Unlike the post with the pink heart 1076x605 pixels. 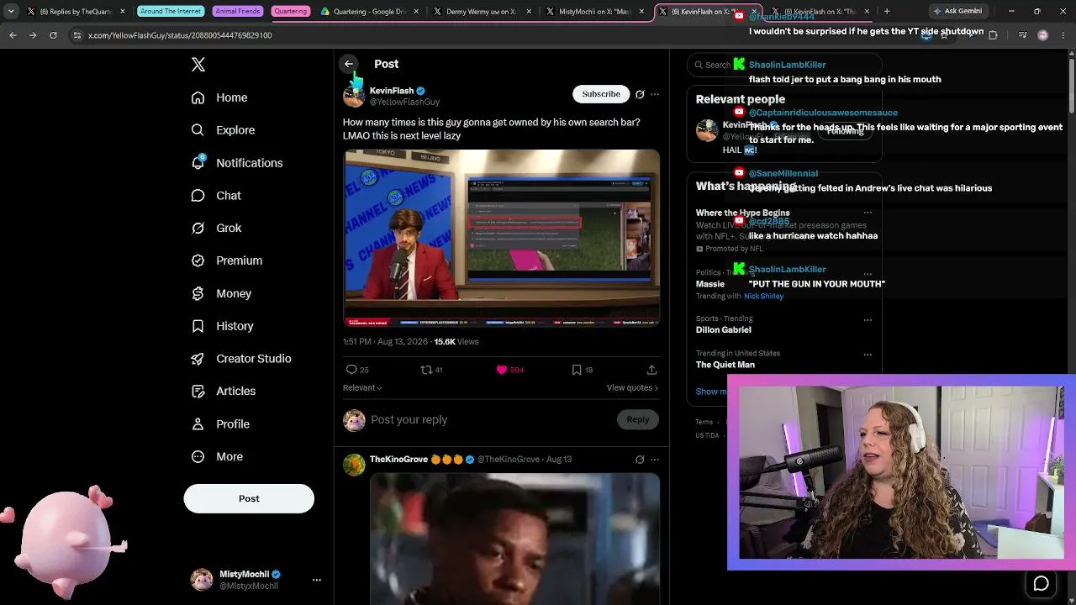[x=502, y=370]
